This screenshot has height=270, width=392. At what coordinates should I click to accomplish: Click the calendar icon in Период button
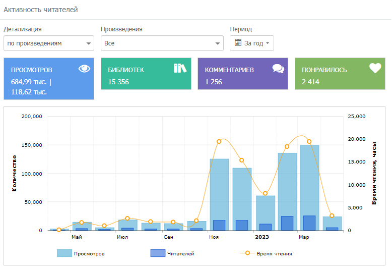tap(238, 43)
